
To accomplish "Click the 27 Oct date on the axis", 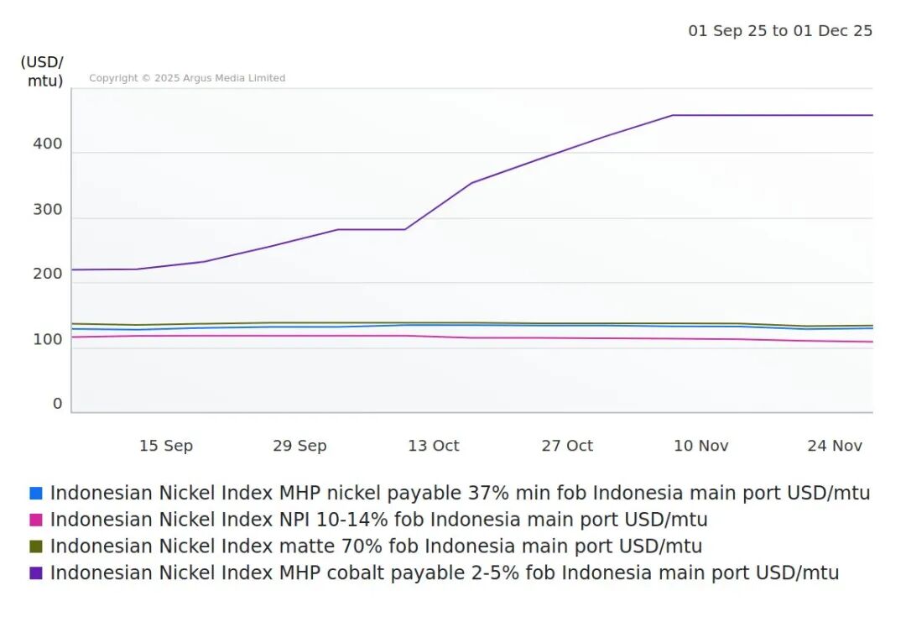I will click(567, 446).
